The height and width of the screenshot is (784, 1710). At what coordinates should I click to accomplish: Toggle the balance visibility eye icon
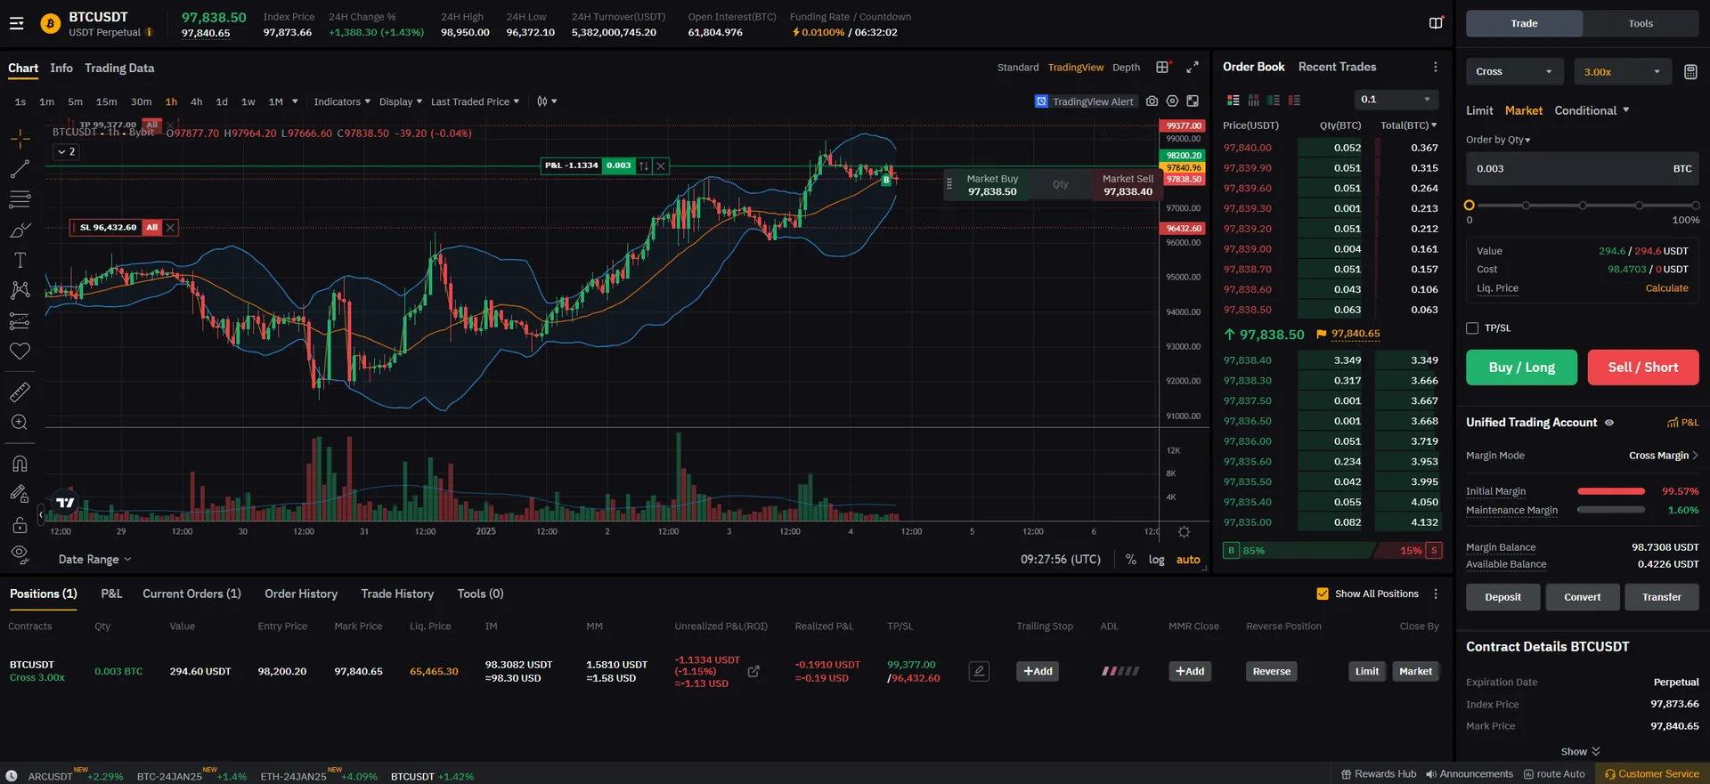[x=1609, y=423]
